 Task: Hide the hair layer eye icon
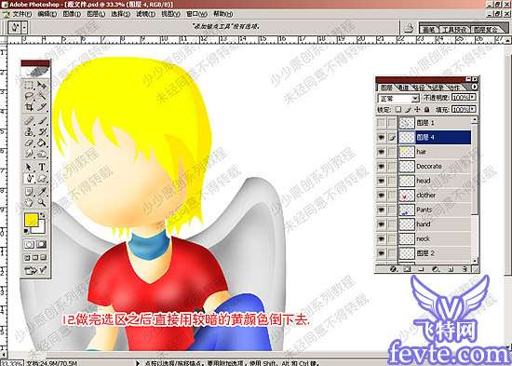pyautogui.click(x=381, y=152)
